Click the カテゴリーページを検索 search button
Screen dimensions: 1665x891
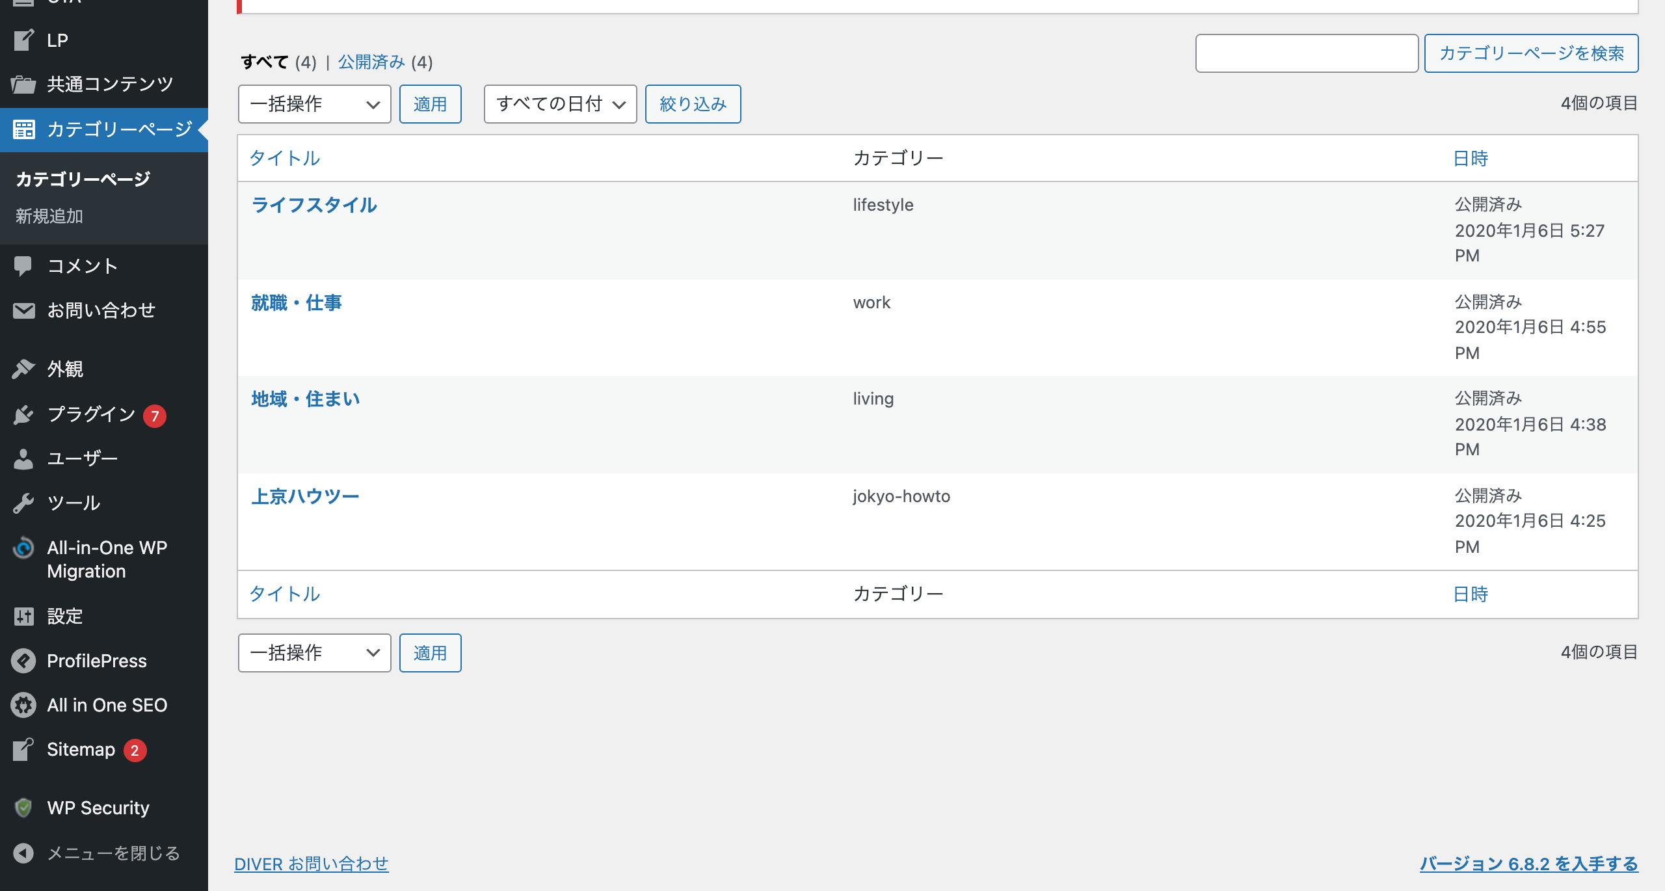[1531, 53]
